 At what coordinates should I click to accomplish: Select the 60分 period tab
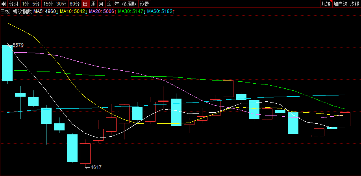74,4
